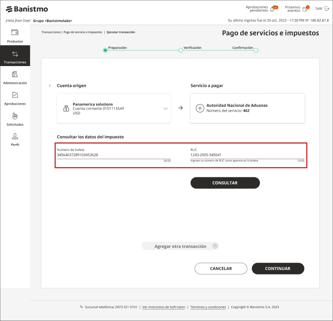Click the Copyright © Banistmo S.A. 2023 text
333x321 pixels.
255,307
